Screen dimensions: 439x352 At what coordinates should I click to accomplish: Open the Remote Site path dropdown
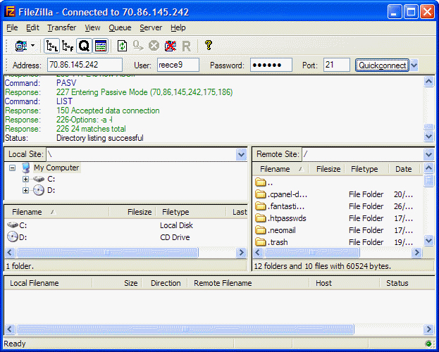pyautogui.click(x=429, y=154)
